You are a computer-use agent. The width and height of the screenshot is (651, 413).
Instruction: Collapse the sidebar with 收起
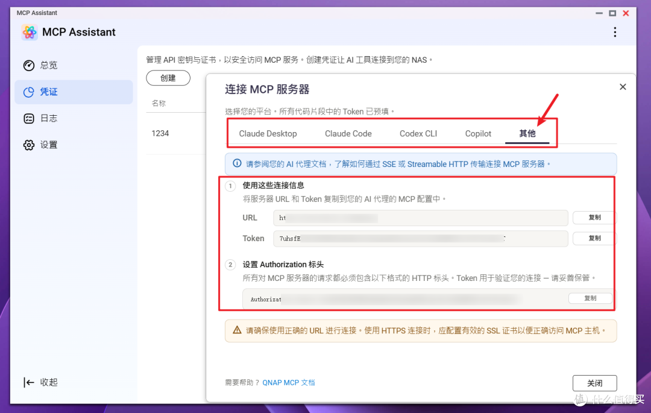pos(41,382)
